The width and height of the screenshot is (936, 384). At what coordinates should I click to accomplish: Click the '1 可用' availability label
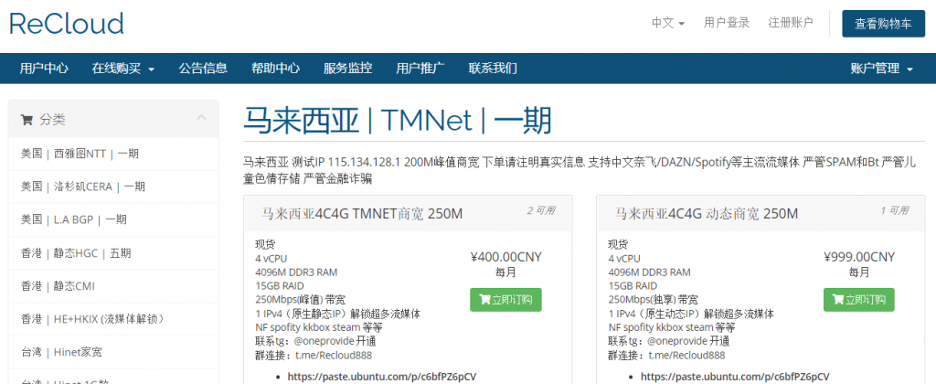click(894, 211)
